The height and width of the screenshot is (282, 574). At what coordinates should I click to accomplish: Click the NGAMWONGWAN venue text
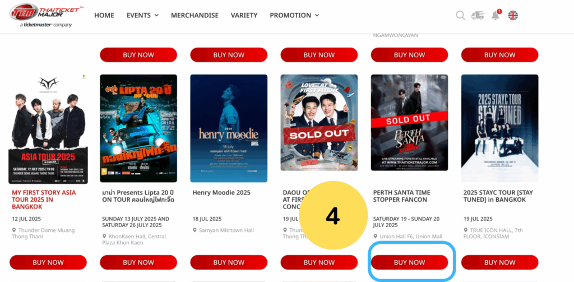(395, 35)
